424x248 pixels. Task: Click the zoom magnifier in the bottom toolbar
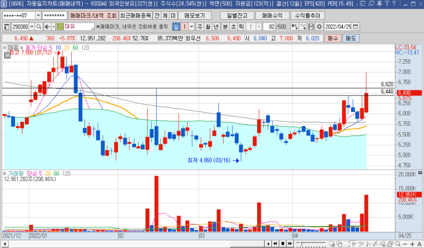(x=398, y=244)
